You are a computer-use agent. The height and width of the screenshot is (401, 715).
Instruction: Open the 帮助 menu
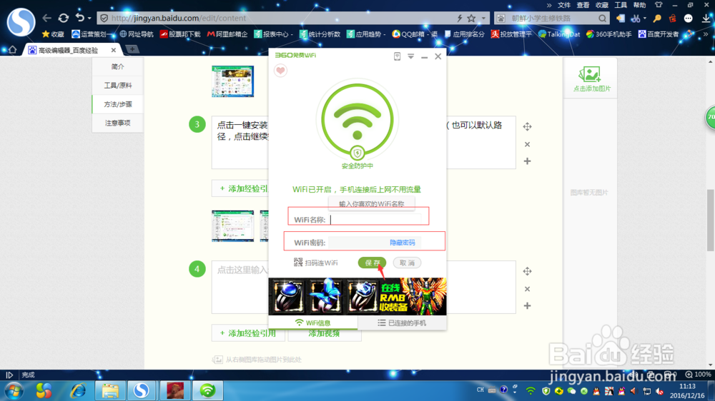[639, 5]
